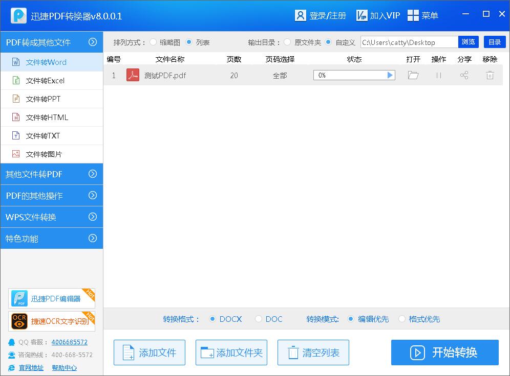Click the 迅捷PDF编辑器 logo icon
510x376 pixels.
pos(19,298)
